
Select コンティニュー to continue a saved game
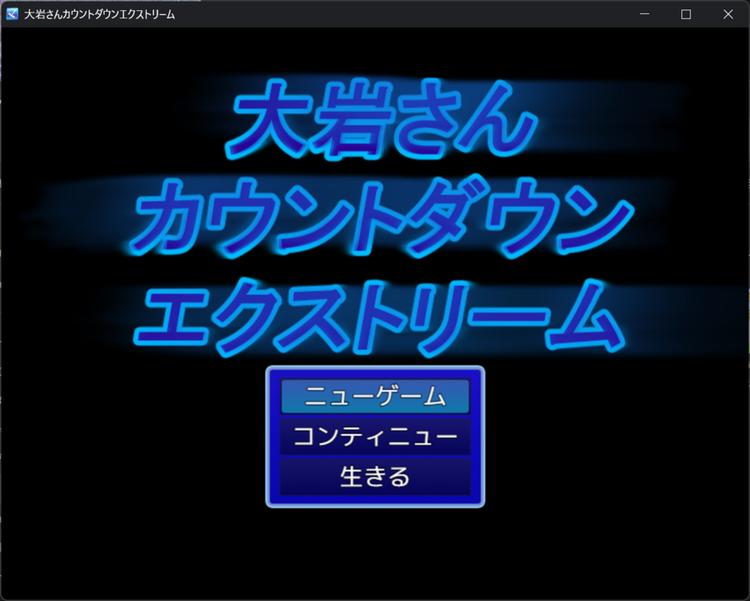click(x=375, y=436)
